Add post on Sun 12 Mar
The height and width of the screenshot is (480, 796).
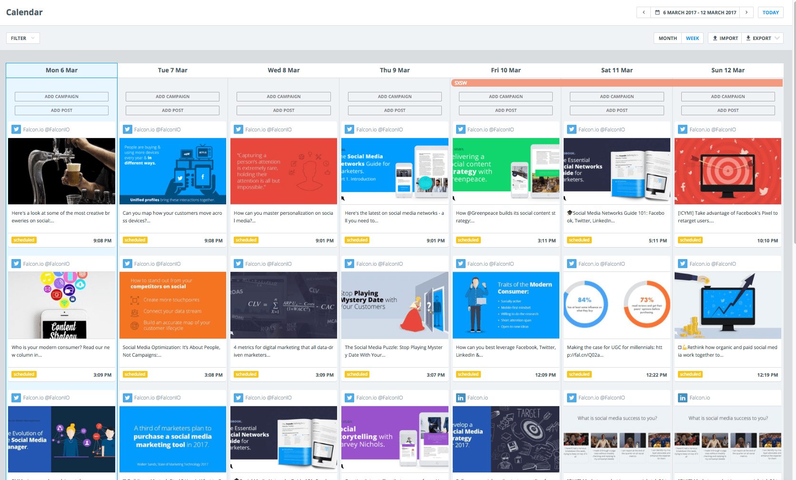(728, 110)
